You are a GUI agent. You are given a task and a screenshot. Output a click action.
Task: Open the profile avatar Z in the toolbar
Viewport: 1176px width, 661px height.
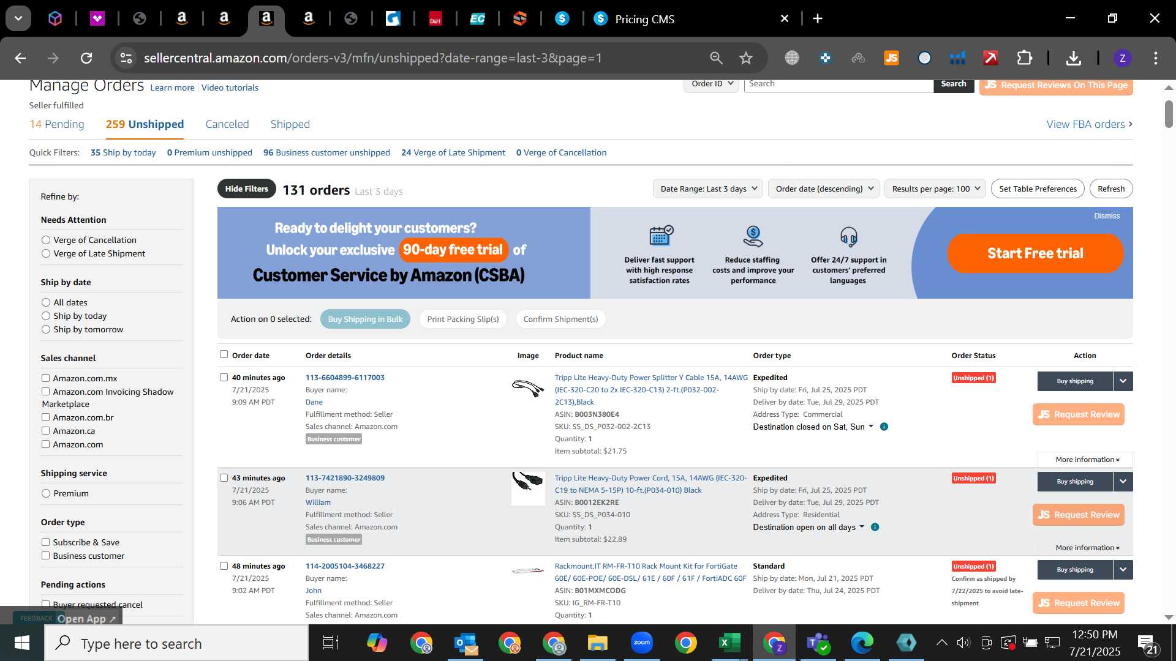tap(1122, 58)
